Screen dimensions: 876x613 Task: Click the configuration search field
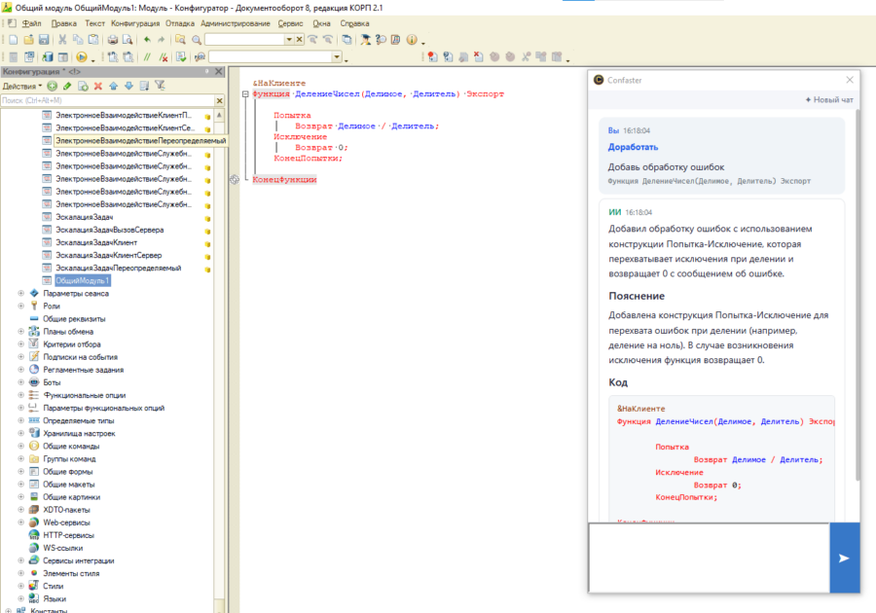pos(107,100)
